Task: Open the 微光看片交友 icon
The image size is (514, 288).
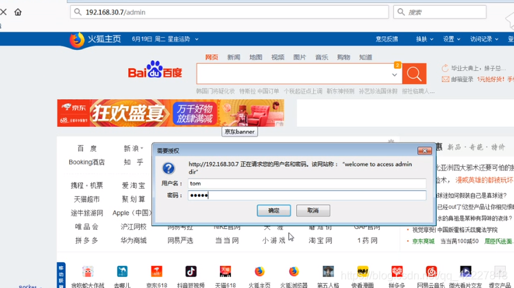Action: [x=465, y=272]
